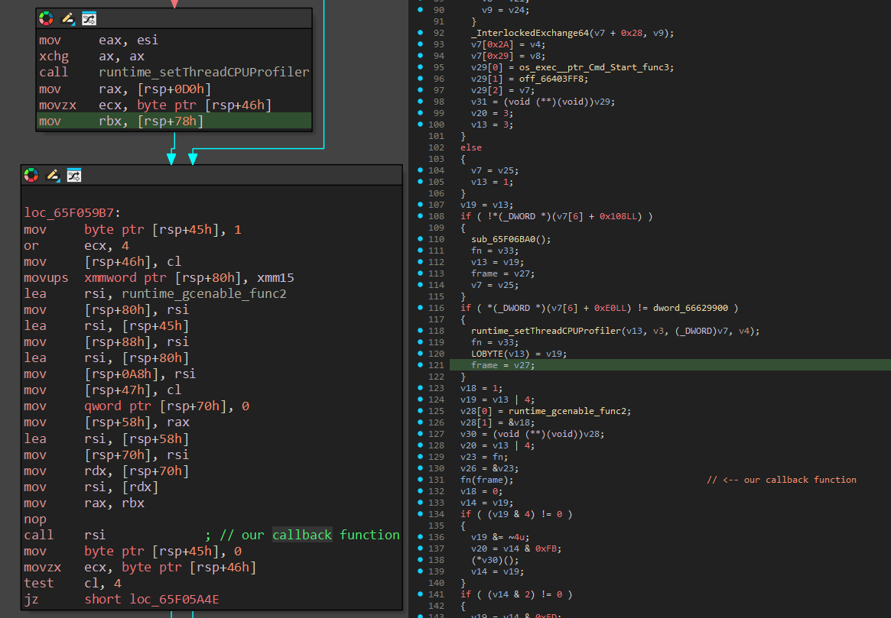The width and height of the screenshot is (891, 618).
Task: Click the pencil icon in the loc_65F059B7 block header
Action: click(x=53, y=175)
